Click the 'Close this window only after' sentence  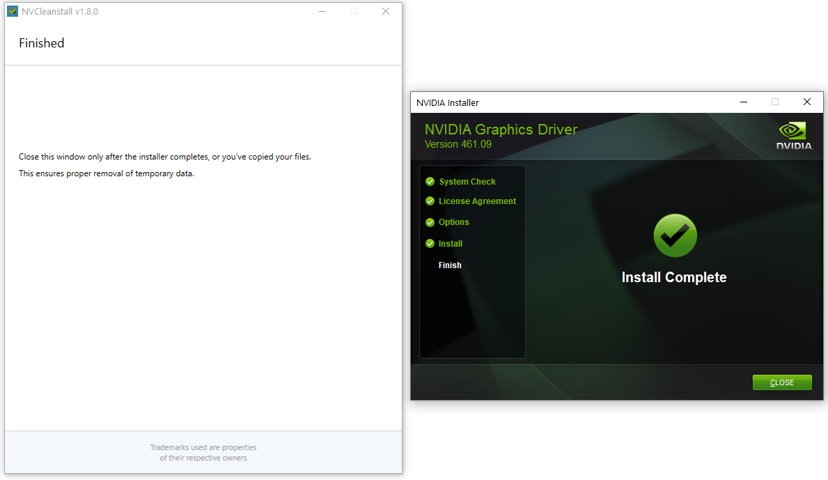[x=165, y=157]
